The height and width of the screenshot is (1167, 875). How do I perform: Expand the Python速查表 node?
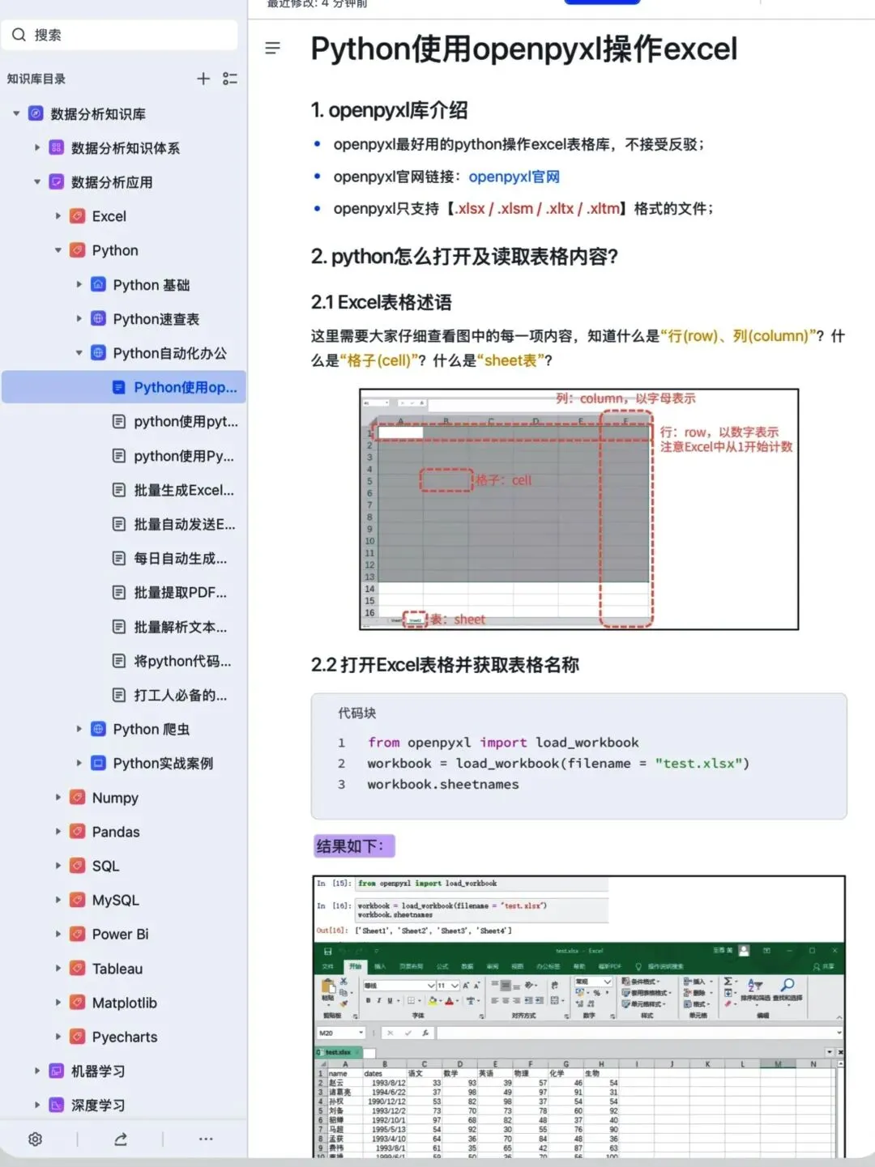79,319
